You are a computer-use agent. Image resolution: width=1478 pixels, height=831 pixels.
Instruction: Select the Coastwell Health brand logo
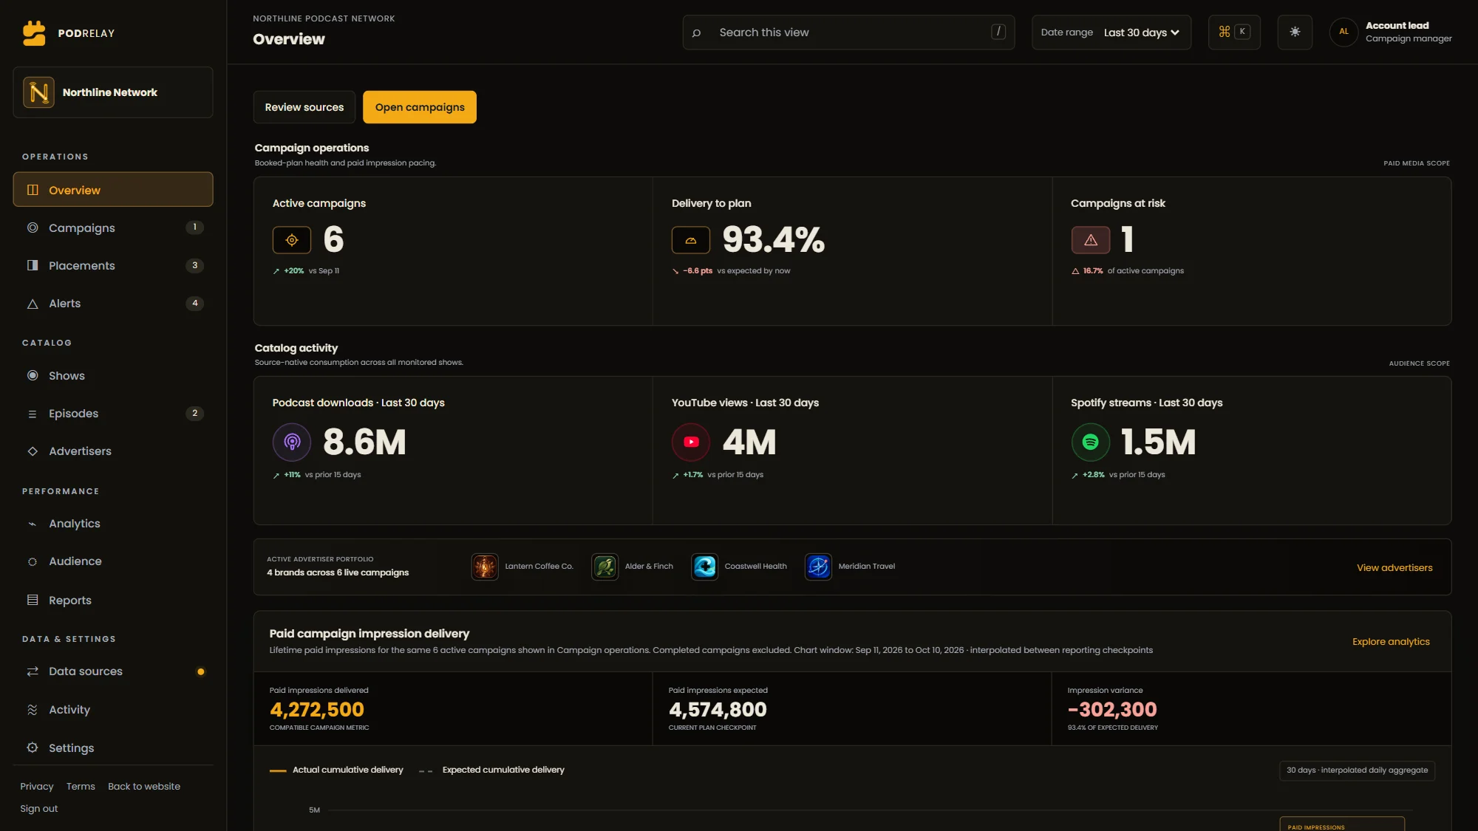pos(705,567)
